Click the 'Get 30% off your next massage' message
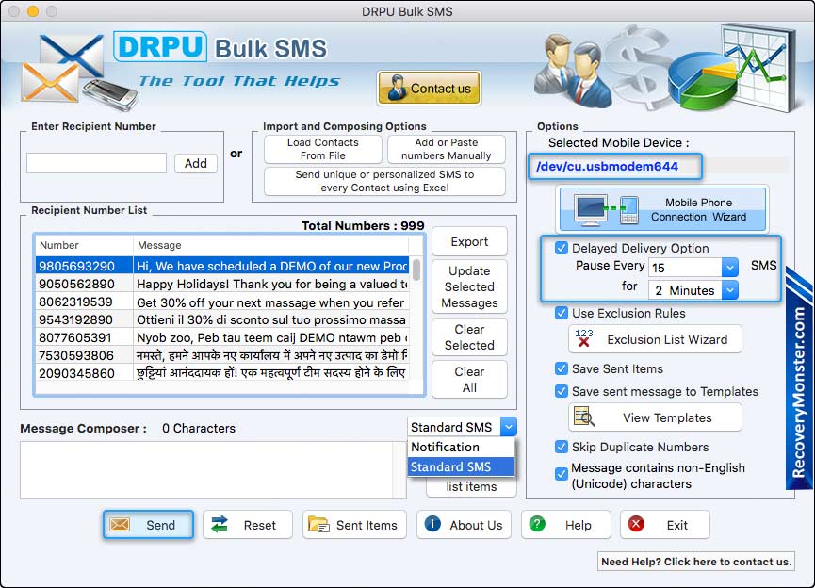The width and height of the screenshot is (815, 588). point(270,302)
